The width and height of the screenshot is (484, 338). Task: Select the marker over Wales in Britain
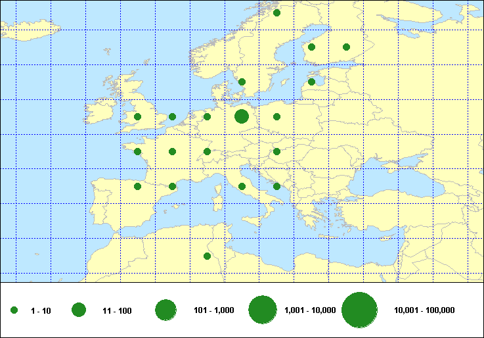[137, 116]
